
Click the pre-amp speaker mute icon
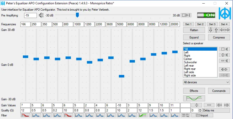[41, 15]
